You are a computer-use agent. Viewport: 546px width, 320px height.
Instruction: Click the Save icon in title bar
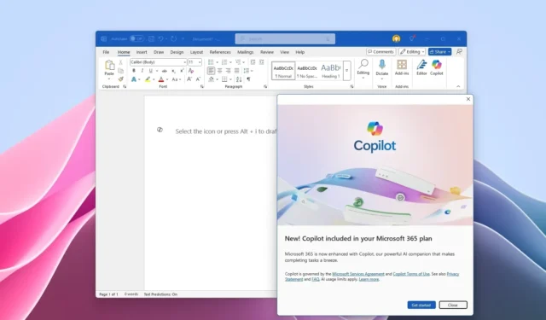(152, 39)
